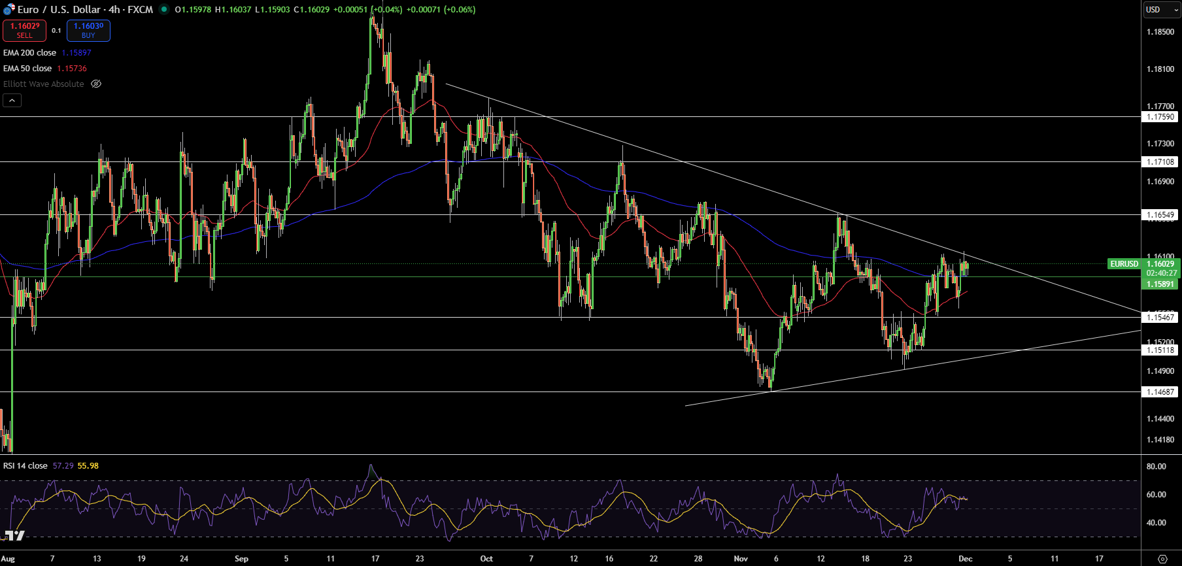
Task: Click the horizontal line label 1.16549
Action: [1160, 214]
